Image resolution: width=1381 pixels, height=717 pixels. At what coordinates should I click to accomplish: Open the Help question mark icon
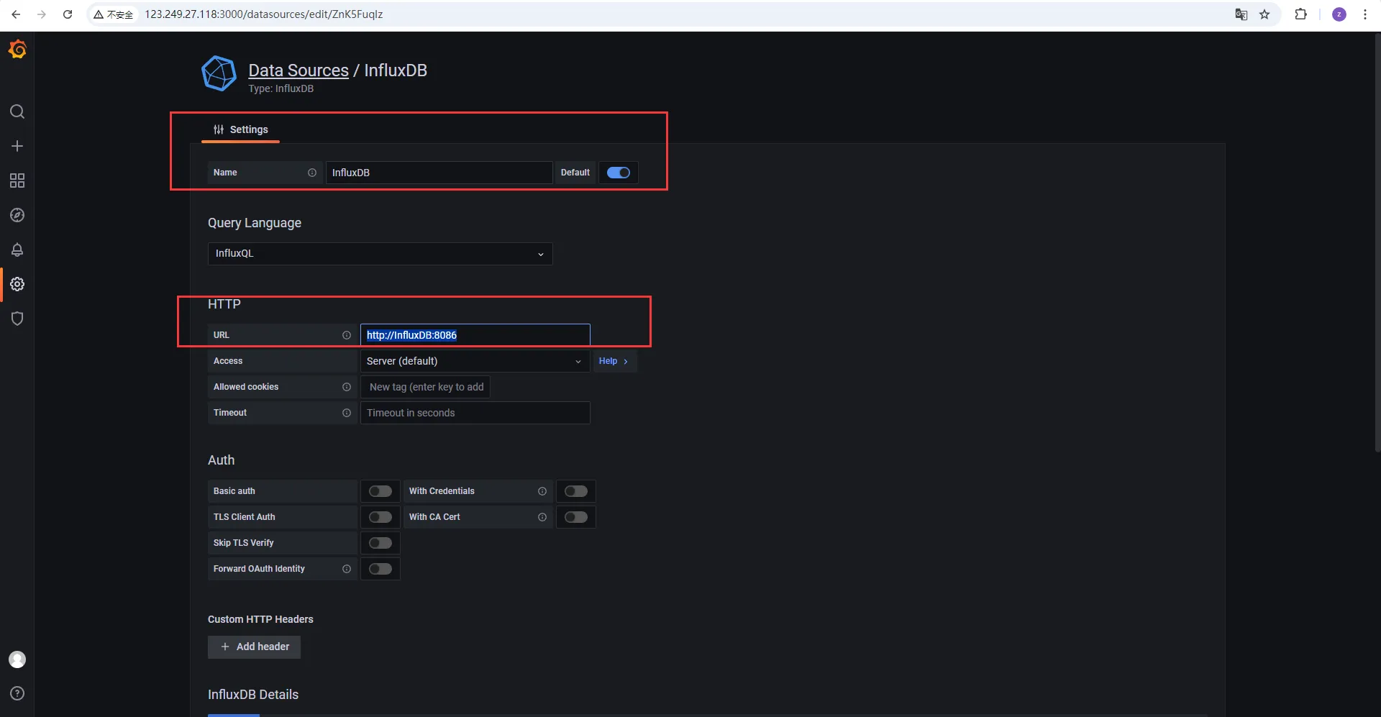pyautogui.click(x=17, y=693)
